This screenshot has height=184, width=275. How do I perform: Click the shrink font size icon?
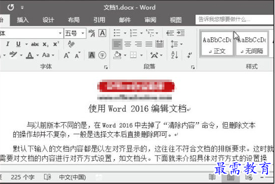77,55
